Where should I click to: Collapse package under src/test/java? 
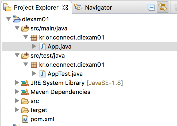[x=26, y=64]
